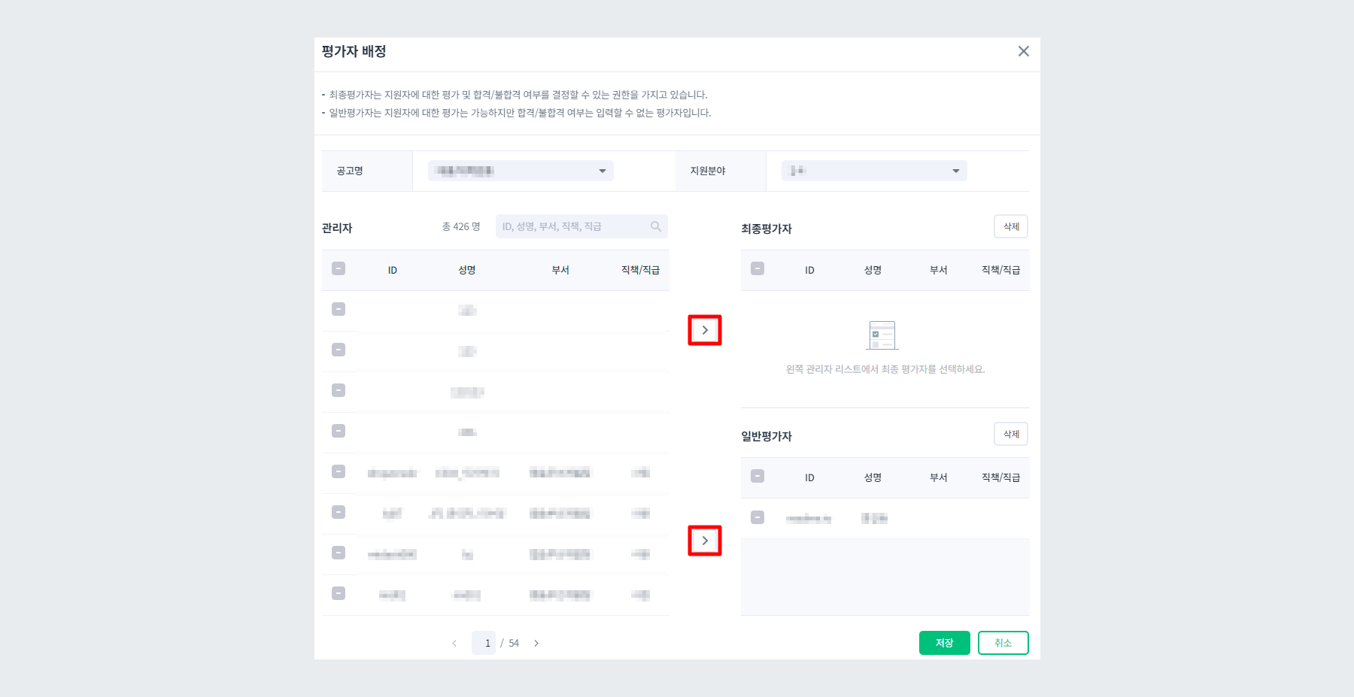The height and width of the screenshot is (697, 1354).
Task: Click 삭제 next to the 일반평가자 panel
Action: coord(1010,434)
